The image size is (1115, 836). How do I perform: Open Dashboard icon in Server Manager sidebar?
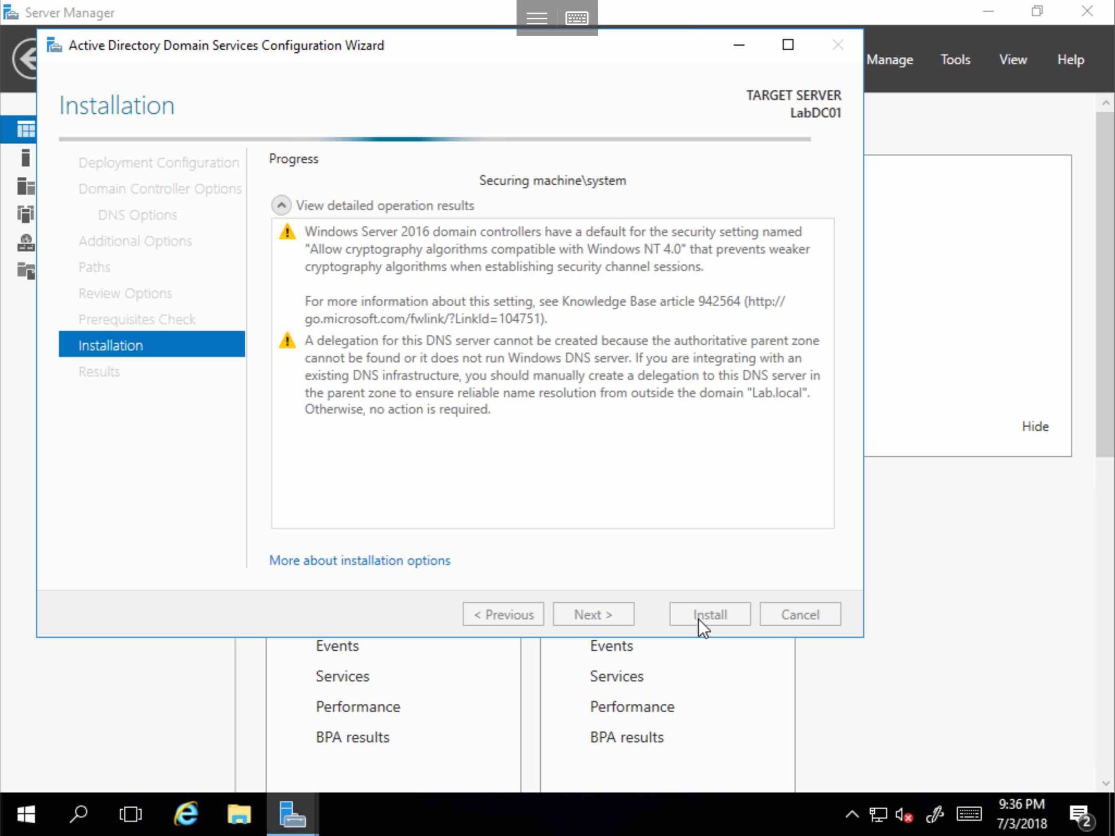pos(26,129)
